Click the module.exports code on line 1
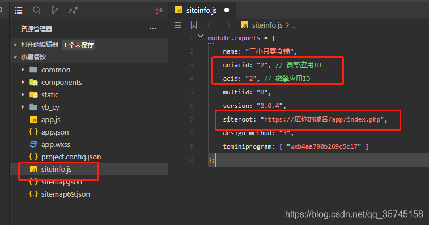Viewport: 429px width, 225px height. [x=234, y=38]
